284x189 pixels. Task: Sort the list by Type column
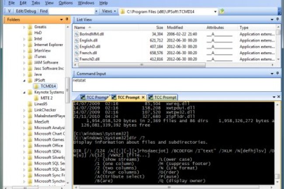click(244, 27)
